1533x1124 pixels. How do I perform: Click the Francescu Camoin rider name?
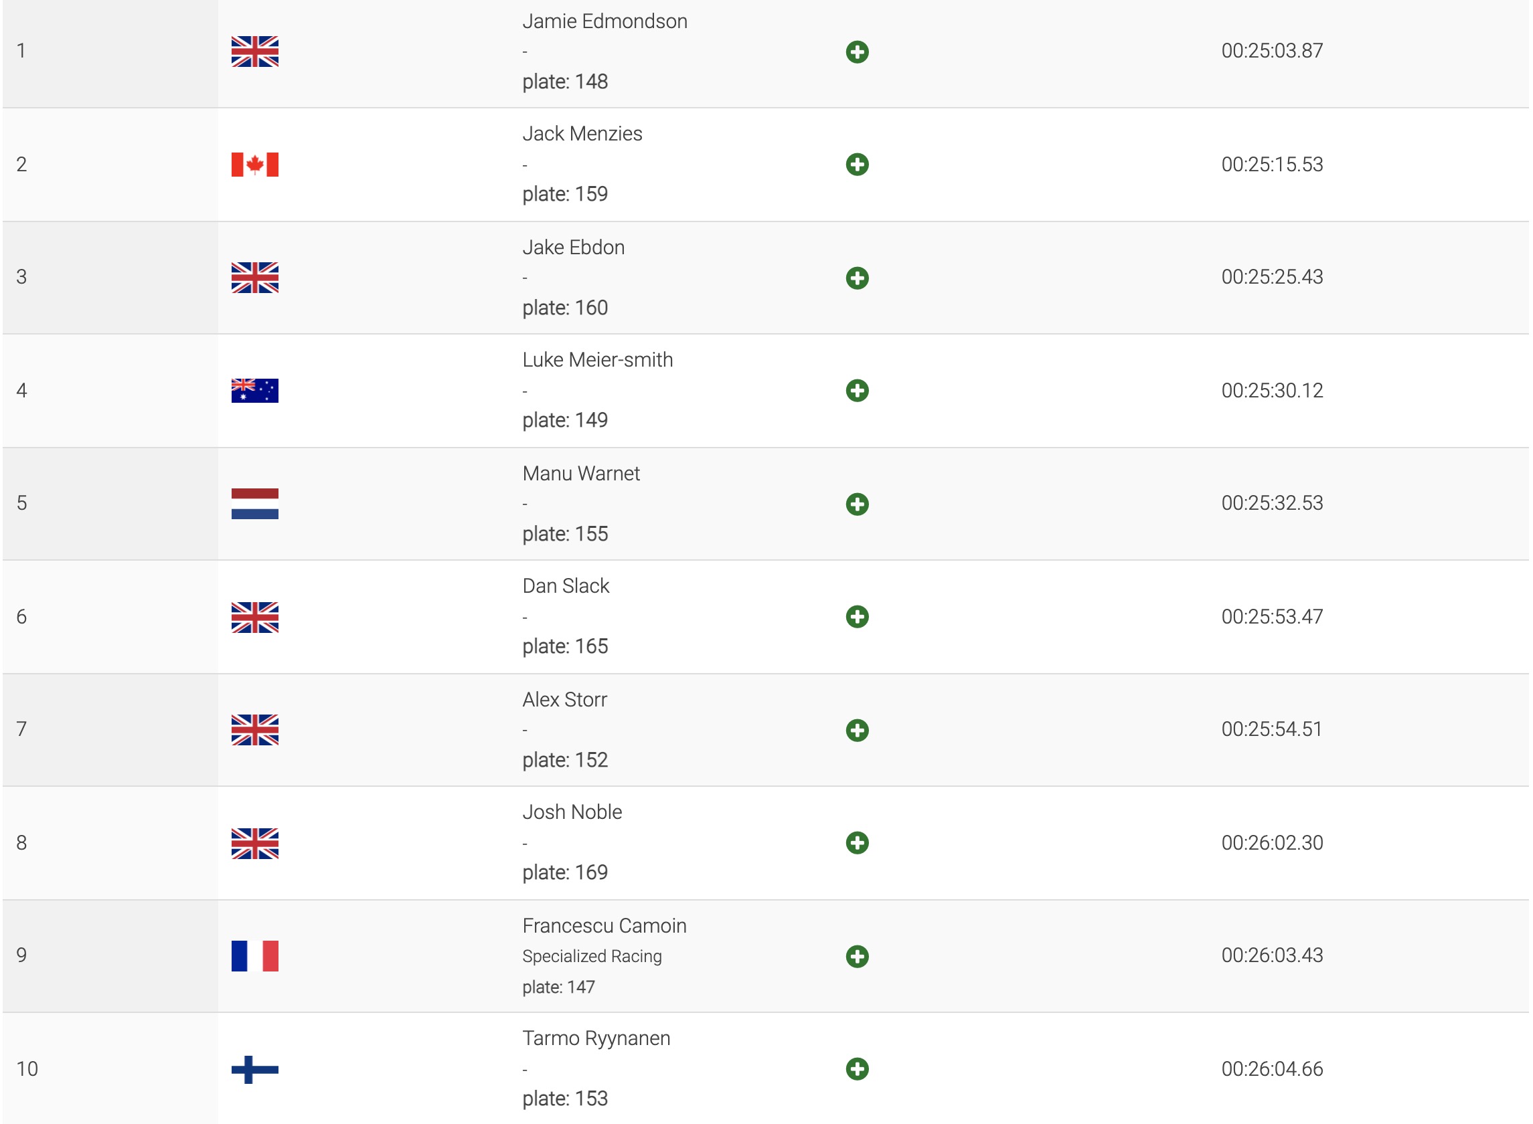click(x=604, y=926)
